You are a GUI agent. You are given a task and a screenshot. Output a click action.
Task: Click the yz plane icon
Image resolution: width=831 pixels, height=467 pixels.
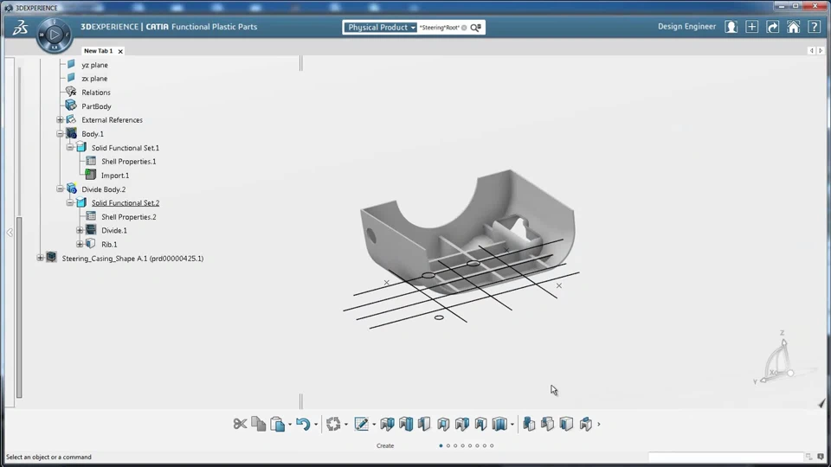tap(71, 65)
